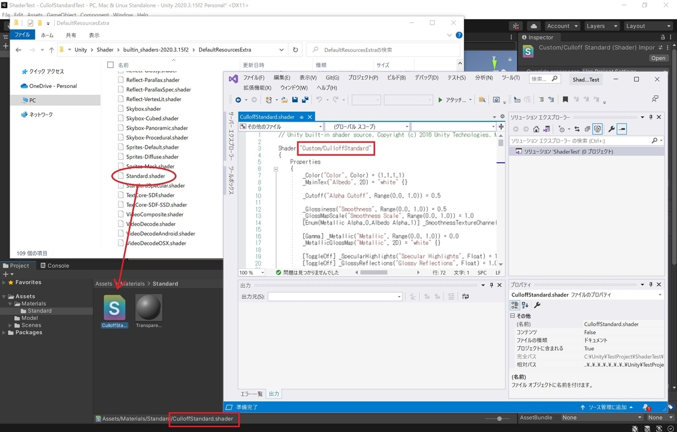Open the editor zoom 100% dropdown
This screenshot has width=677, height=432.
pyautogui.click(x=253, y=272)
